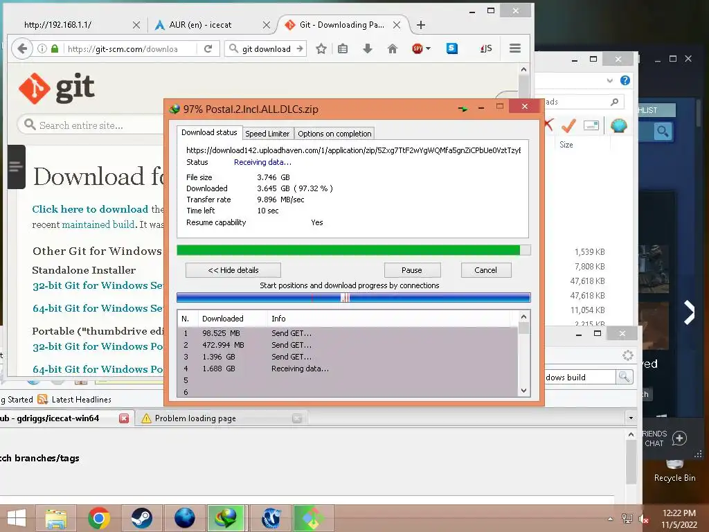Click the search magnifier in the downloads search box

coord(615,102)
